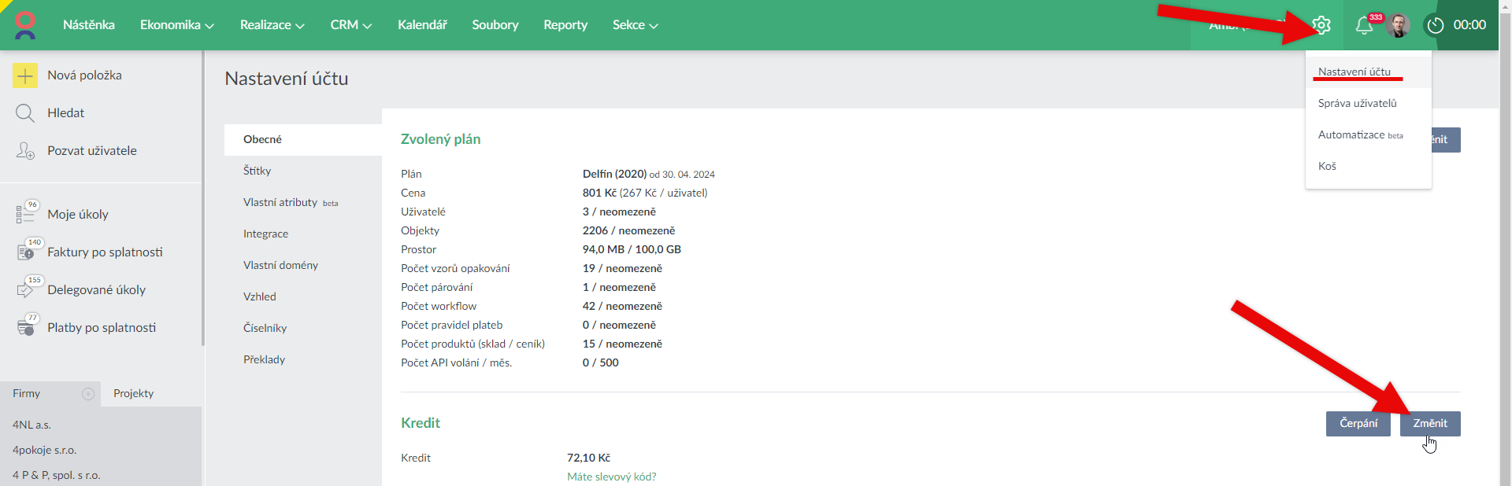Screen dimensions: 1512x486
Task: Expand the Realizace dropdown menu
Action: [272, 25]
